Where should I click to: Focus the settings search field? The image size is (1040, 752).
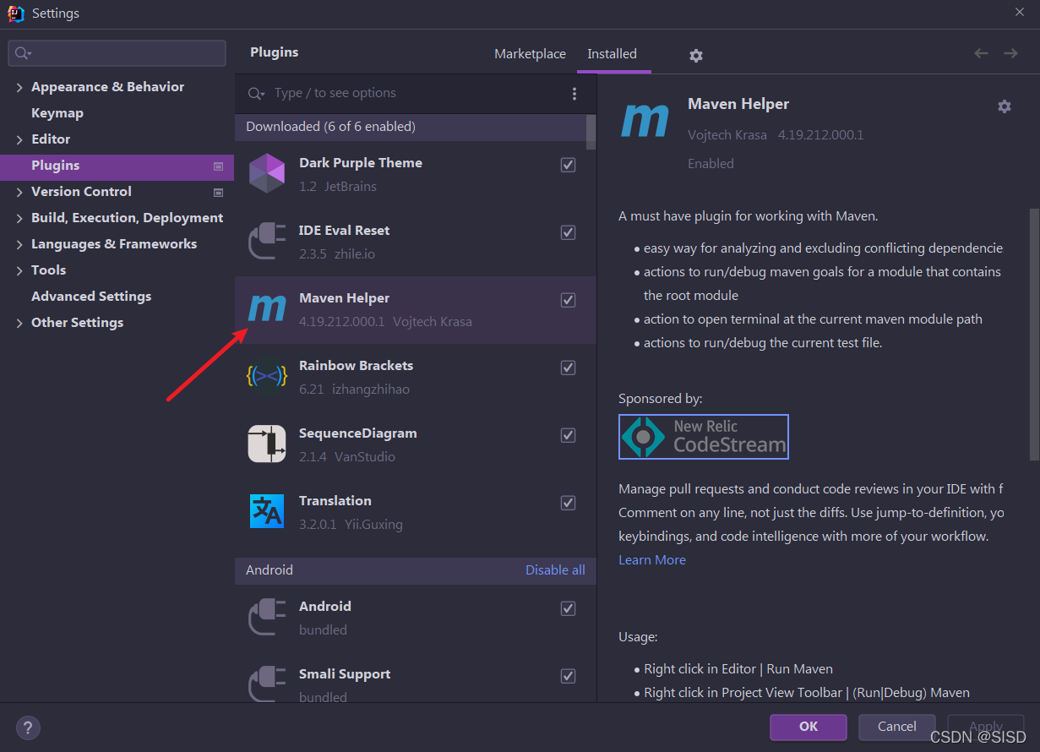(x=117, y=53)
